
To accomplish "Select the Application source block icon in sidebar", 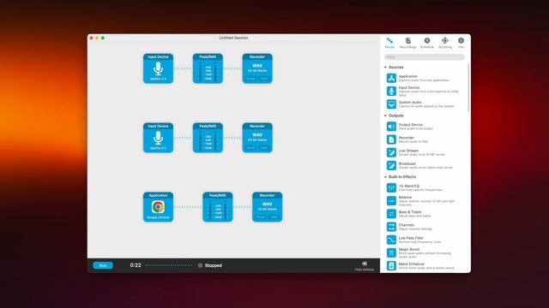I will pyautogui.click(x=391, y=78).
